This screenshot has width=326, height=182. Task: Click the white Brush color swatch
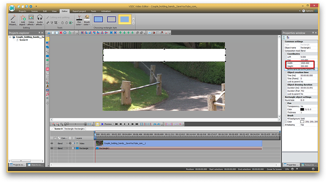click(x=302, y=122)
